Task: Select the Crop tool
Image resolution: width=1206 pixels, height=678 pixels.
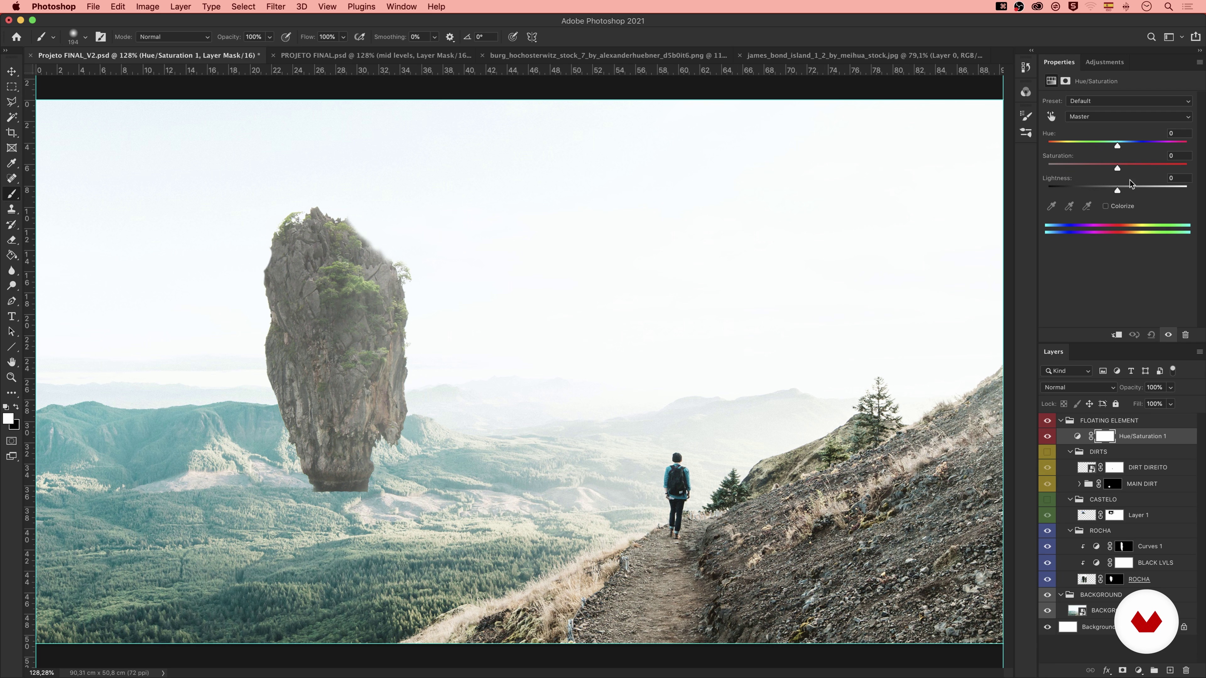Action: [12, 133]
